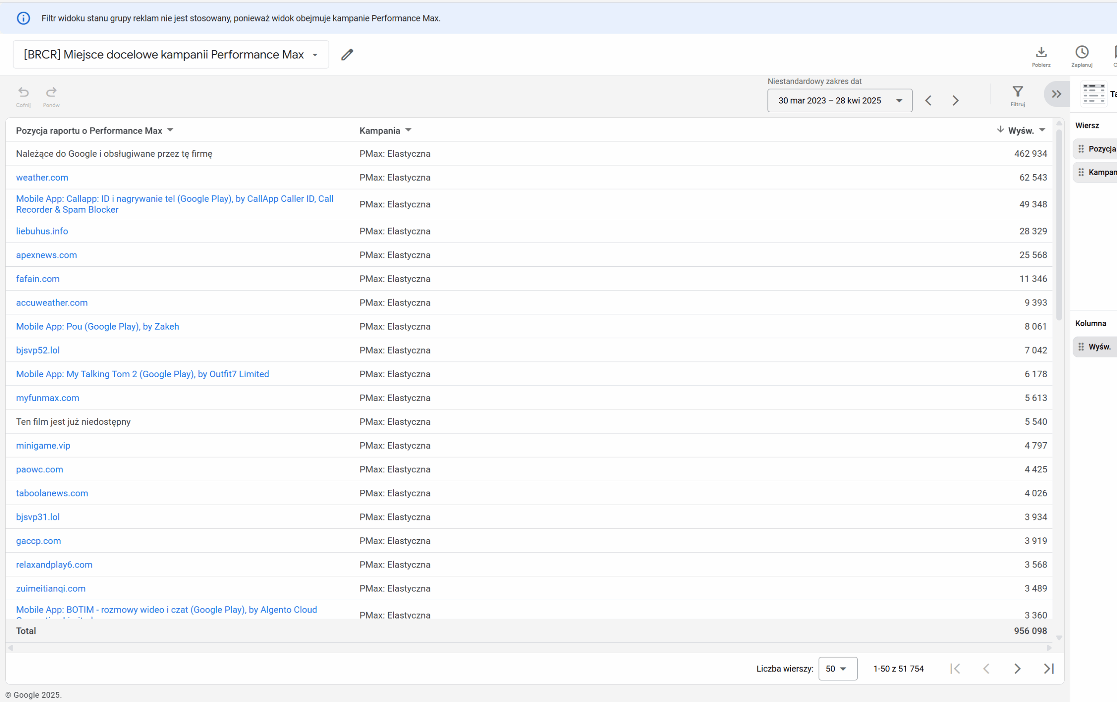
Task: Go to next date range arrow
Action: tap(955, 101)
